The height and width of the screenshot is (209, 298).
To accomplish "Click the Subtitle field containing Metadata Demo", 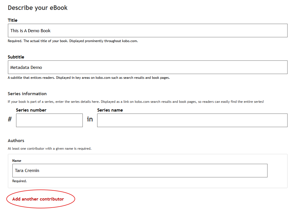I will pyautogui.click(x=147, y=67).
